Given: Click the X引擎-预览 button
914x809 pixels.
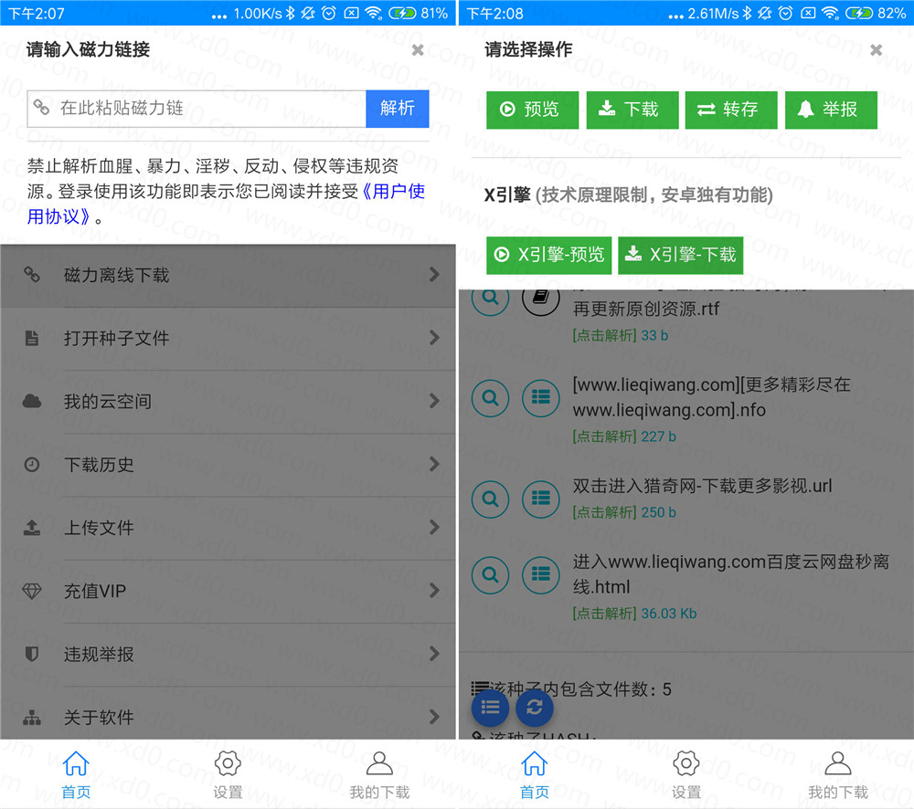Looking at the screenshot, I should pyautogui.click(x=548, y=255).
